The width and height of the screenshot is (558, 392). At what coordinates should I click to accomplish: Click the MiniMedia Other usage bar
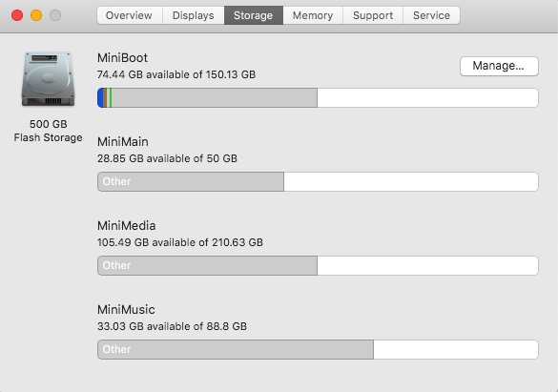(208, 266)
